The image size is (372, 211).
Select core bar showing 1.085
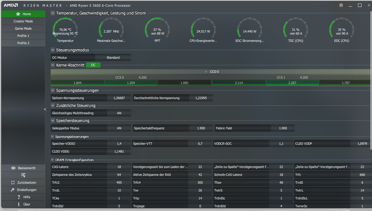click(x=184, y=83)
